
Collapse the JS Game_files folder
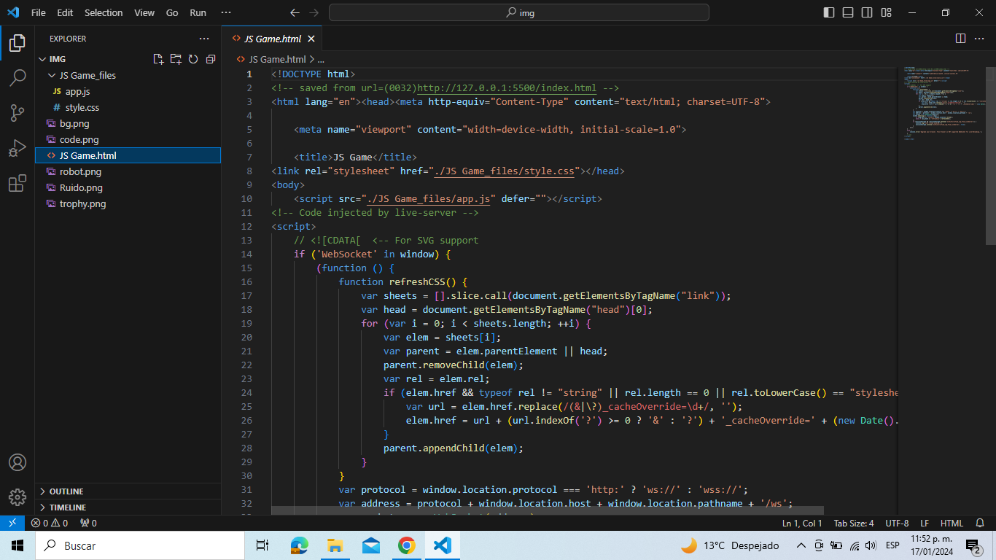pyautogui.click(x=128, y=75)
